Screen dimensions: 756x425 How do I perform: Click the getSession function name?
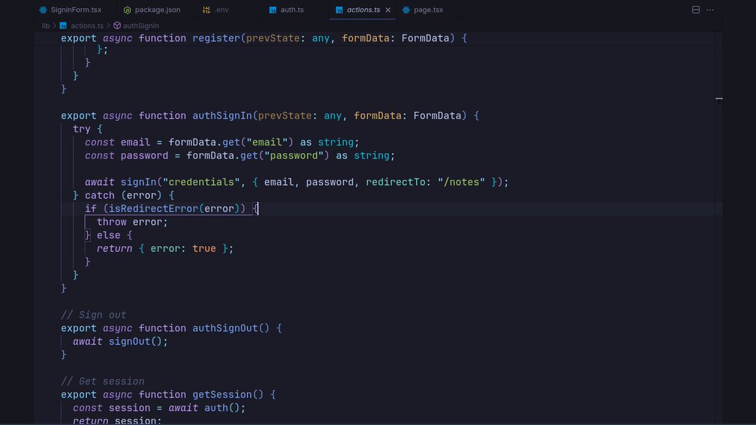point(222,394)
